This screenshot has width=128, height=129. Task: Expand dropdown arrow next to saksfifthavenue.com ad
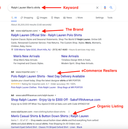point(55,95)
